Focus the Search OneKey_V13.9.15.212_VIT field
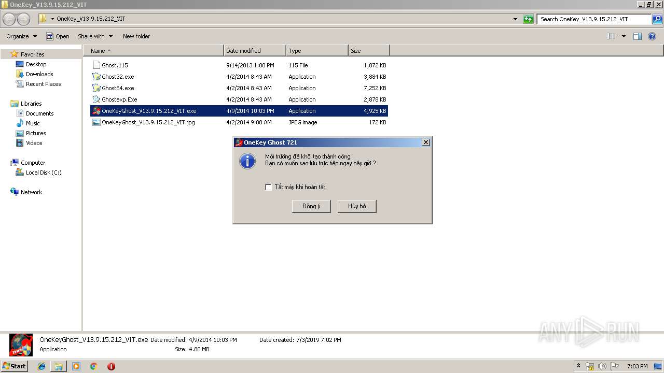 click(x=594, y=19)
